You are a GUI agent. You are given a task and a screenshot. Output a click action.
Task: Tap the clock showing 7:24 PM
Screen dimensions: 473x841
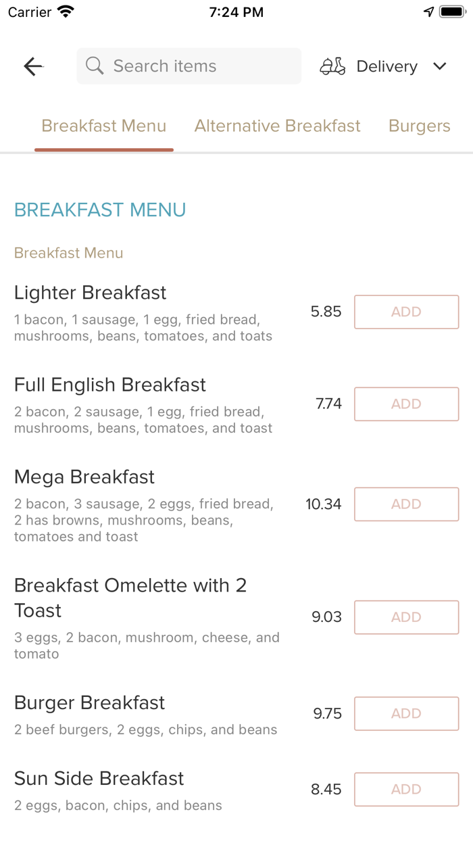point(236,11)
